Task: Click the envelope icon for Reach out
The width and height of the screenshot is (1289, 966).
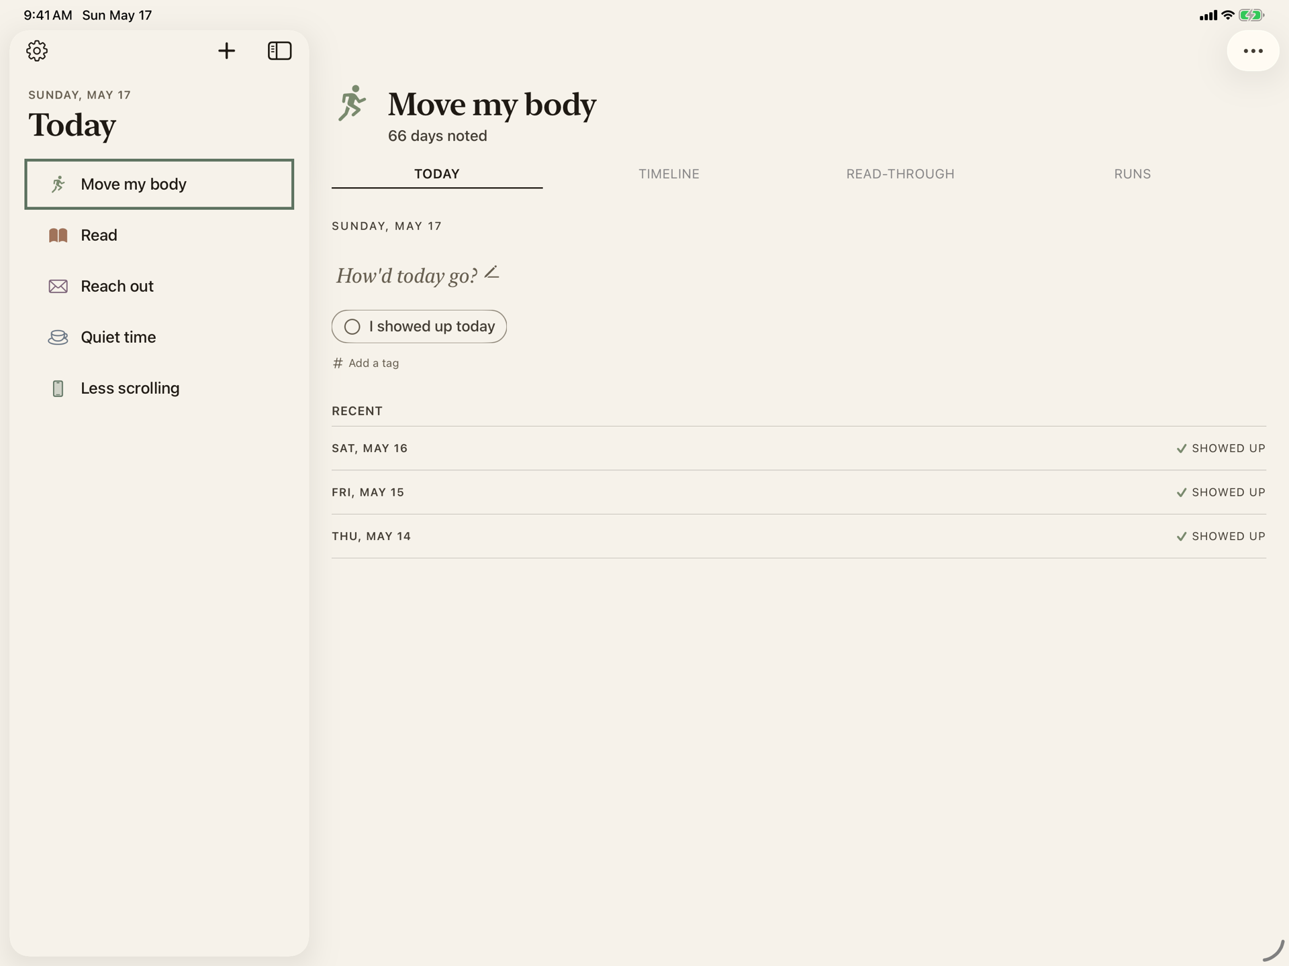Action: tap(58, 286)
